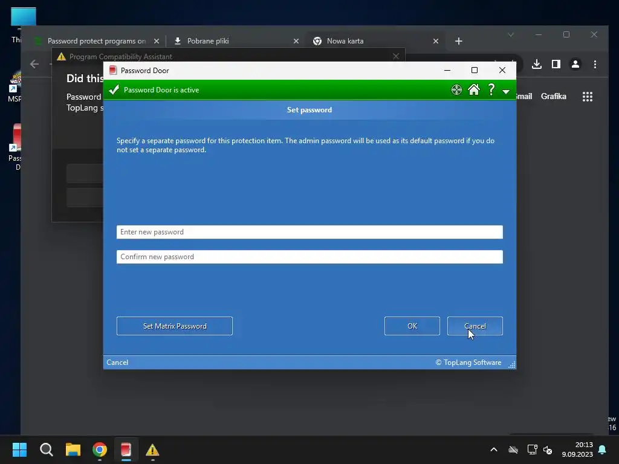Close the Password protect programs tab
Viewport: 619px width, 464px height.
(x=157, y=41)
